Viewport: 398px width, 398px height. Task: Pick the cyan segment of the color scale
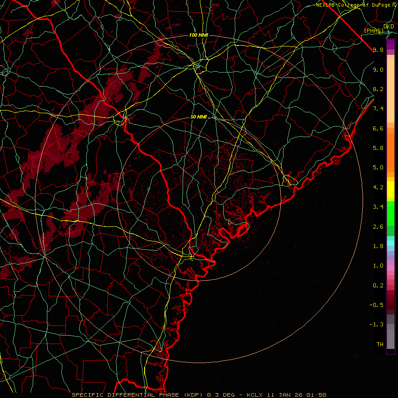click(390, 243)
